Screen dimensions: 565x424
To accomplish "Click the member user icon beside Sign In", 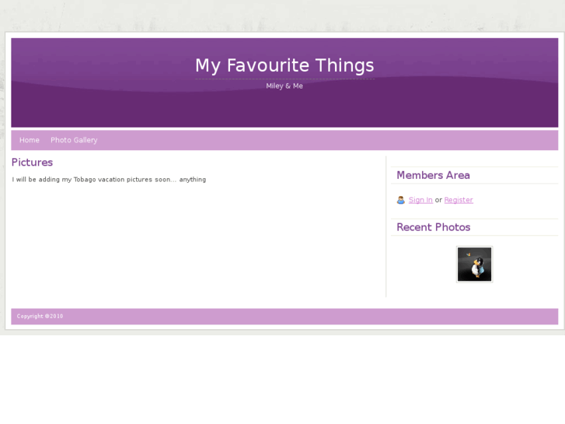I will (x=401, y=200).
